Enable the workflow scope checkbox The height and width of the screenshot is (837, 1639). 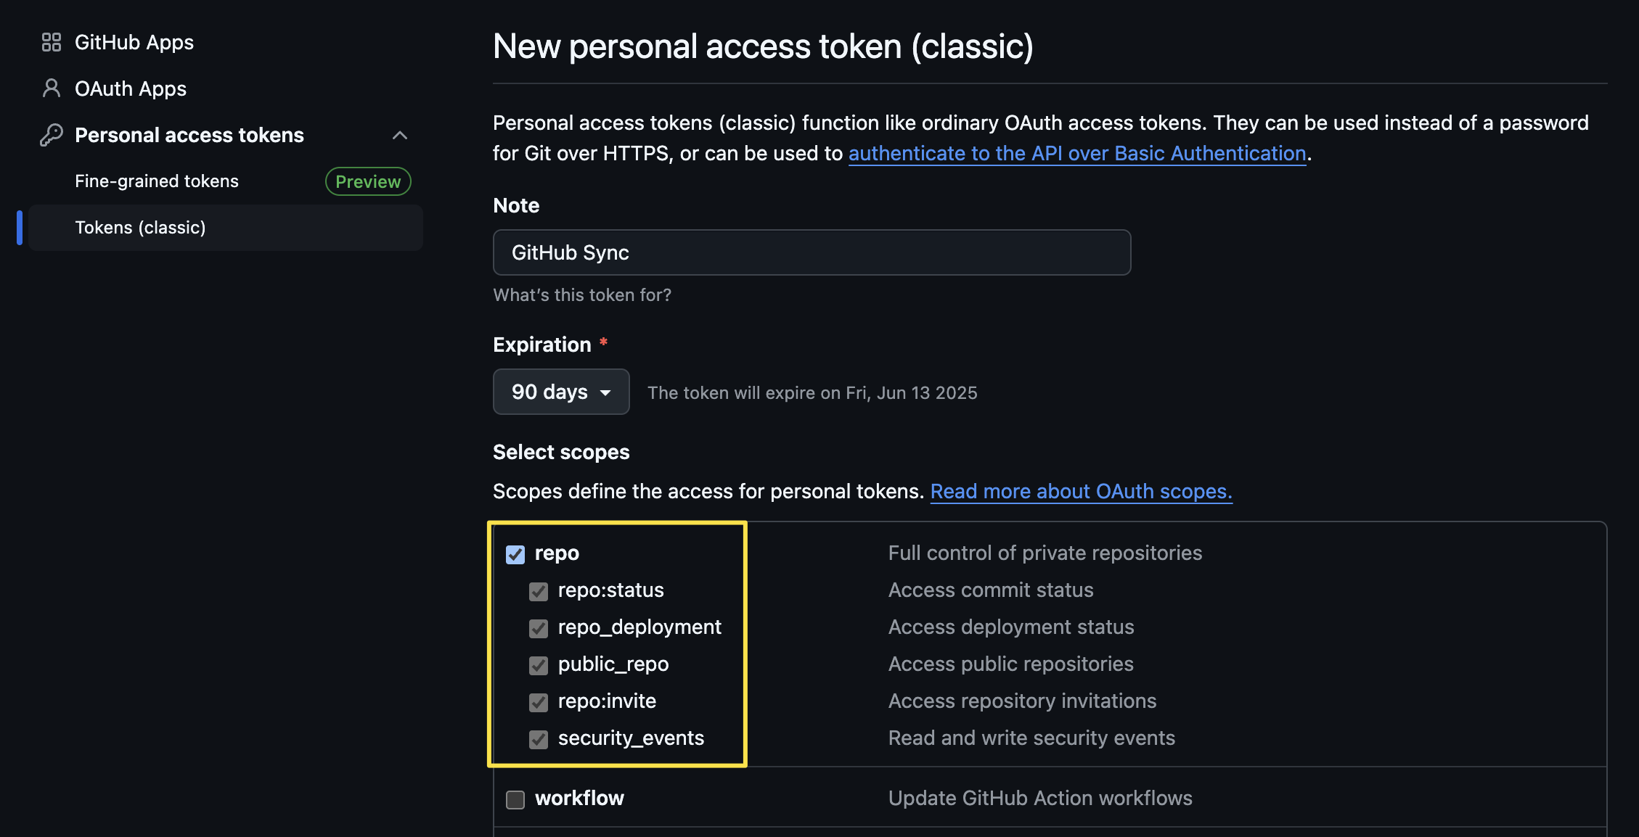[x=515, y=799]
